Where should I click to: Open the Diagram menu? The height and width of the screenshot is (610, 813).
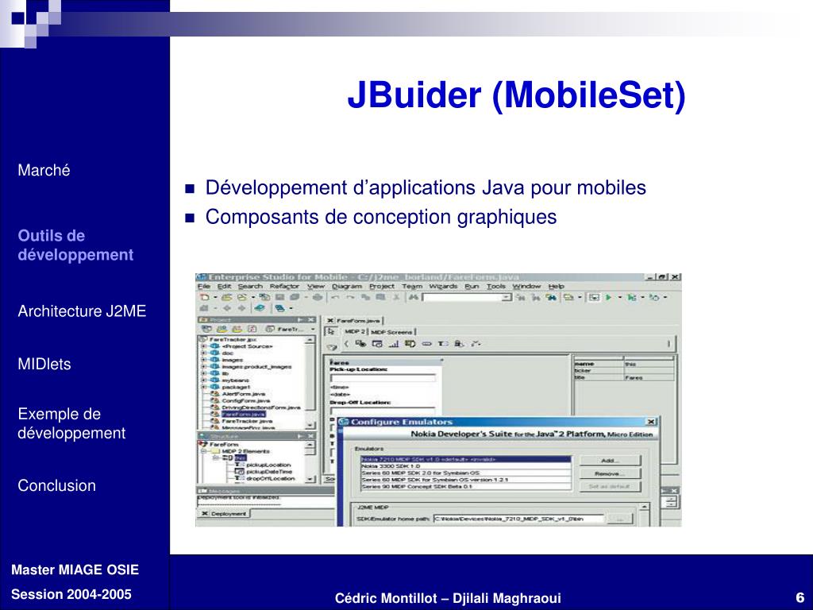click(x=347, y=286)
